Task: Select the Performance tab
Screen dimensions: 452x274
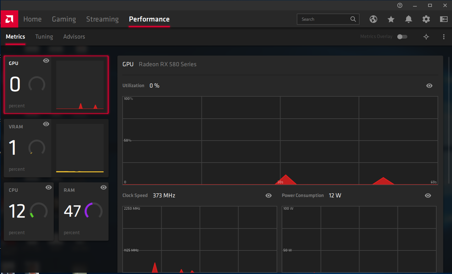Action: point(149,19)
